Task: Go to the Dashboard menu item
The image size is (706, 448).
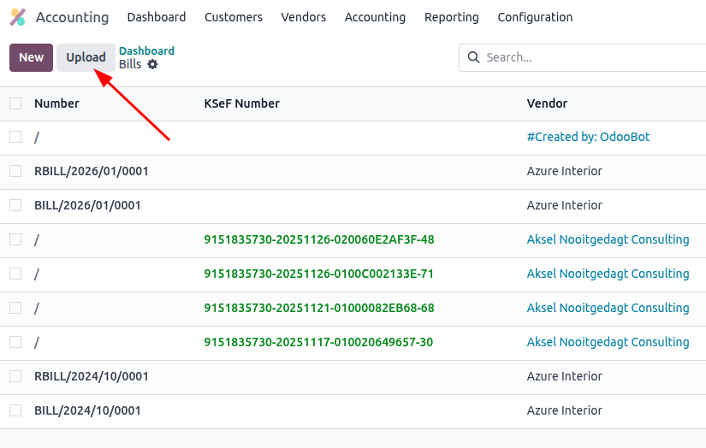Action: [x=156, y=17]
